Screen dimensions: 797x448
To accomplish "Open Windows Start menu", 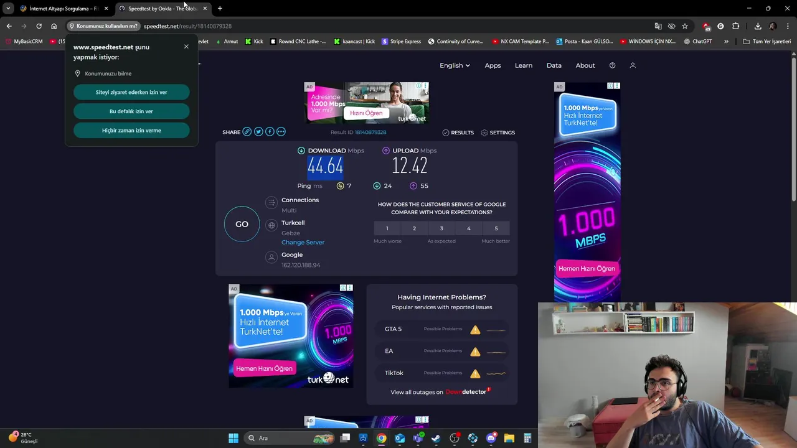I will (x=233, y=438).
